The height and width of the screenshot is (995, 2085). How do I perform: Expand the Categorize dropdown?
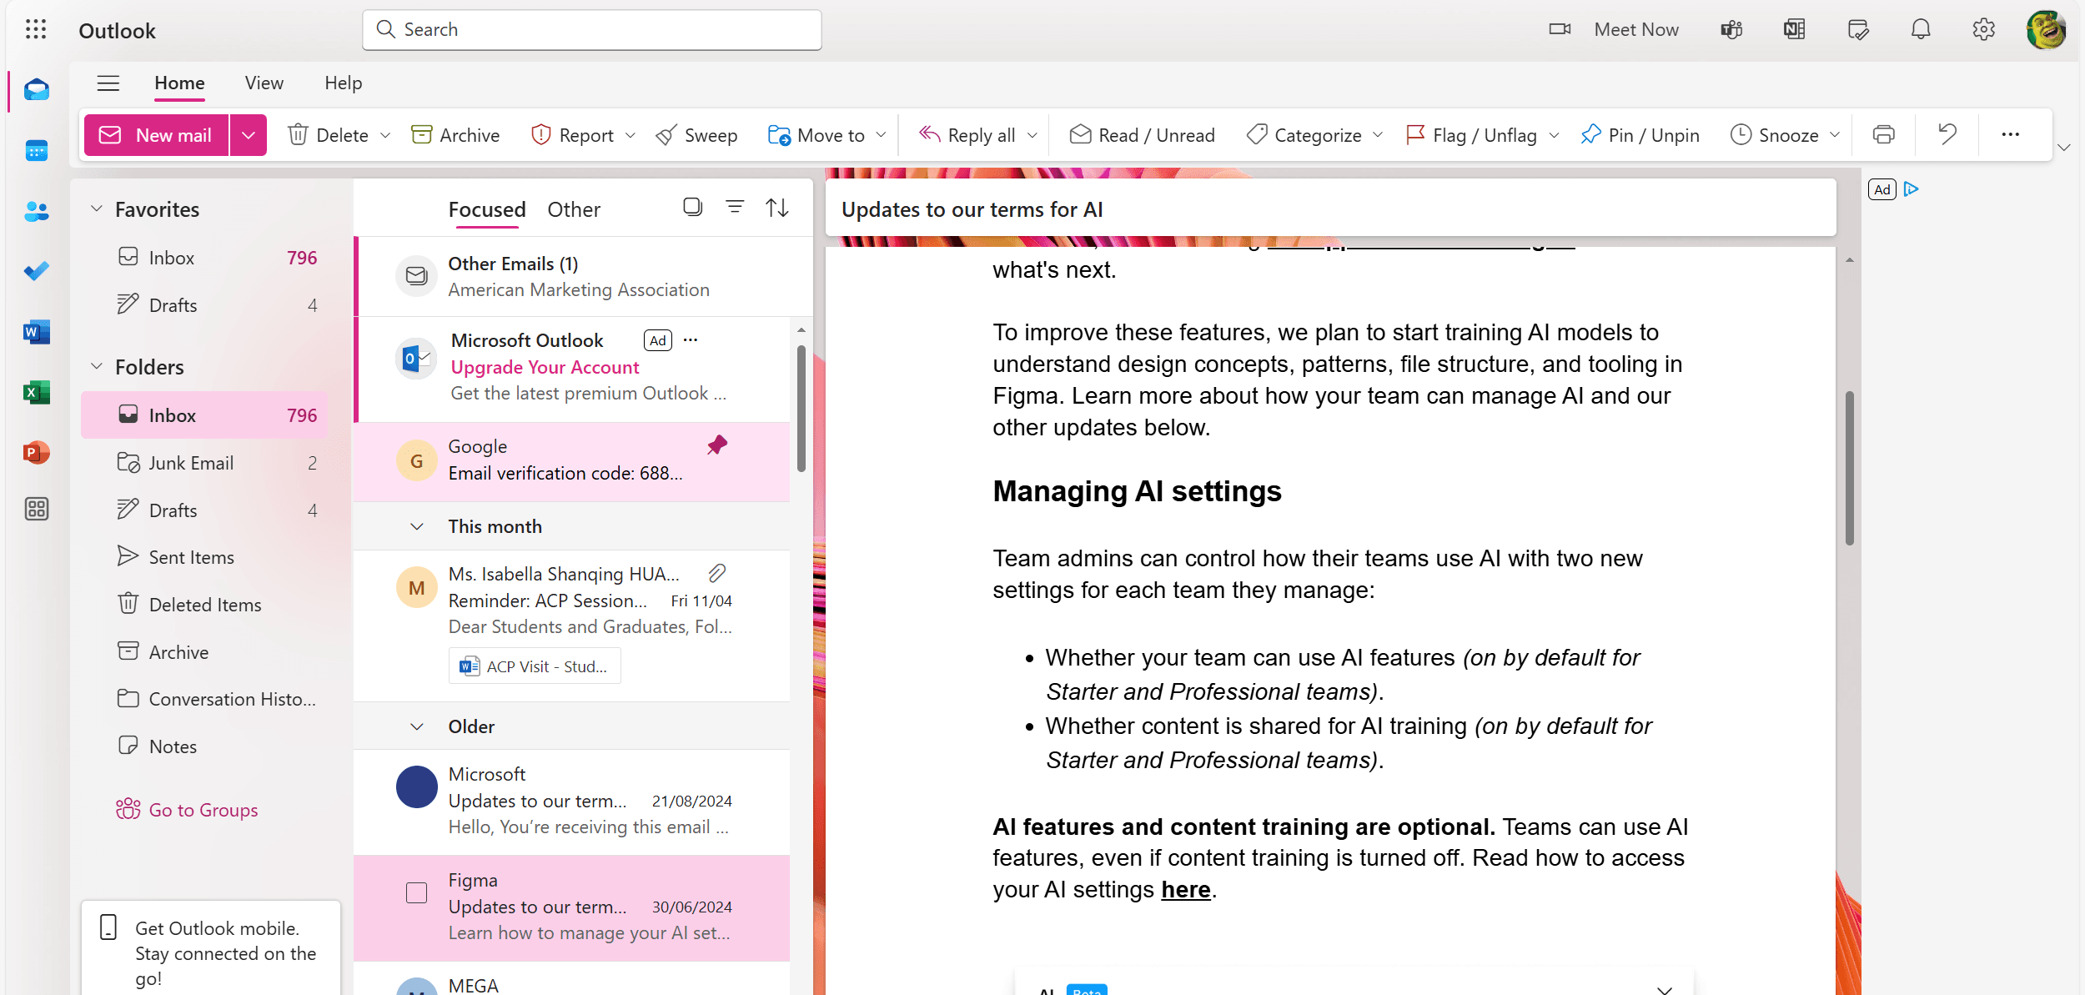1378,135
